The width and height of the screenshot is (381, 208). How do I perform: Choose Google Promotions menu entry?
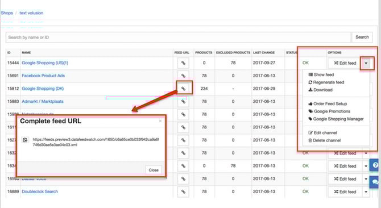pyautogui.click(x=329, y=111)
